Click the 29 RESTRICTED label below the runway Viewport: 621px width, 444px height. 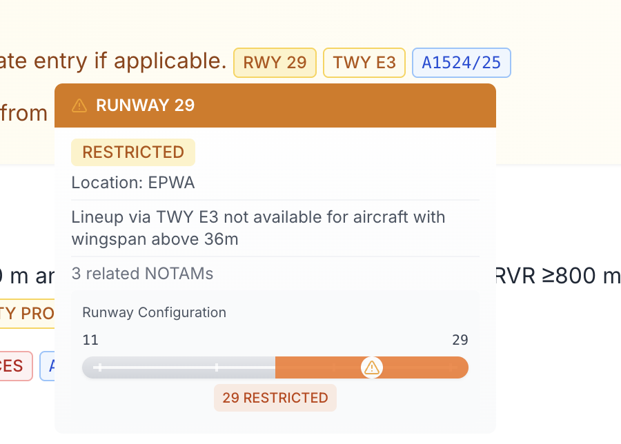point(275,398)
